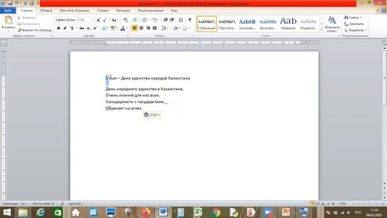Undo last action in Quick Access toolbar
Screen dimensions: 387x218
[x=16, y=3]
